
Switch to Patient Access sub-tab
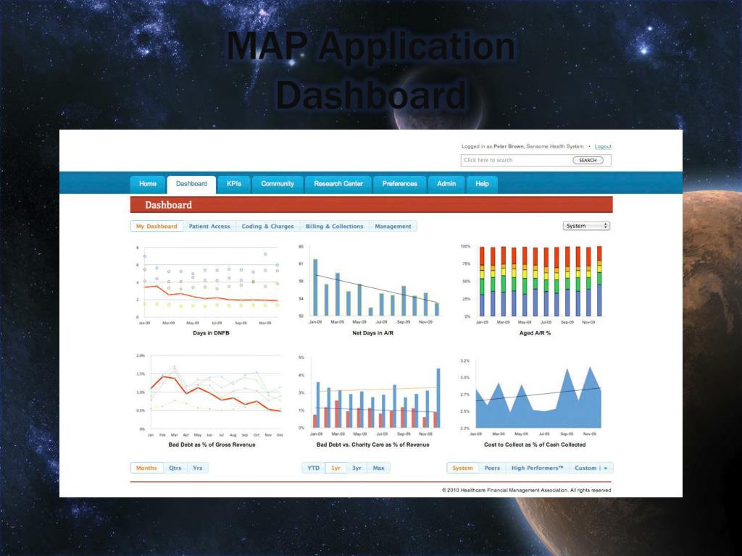pyautogui.click(x=209, y=227)
